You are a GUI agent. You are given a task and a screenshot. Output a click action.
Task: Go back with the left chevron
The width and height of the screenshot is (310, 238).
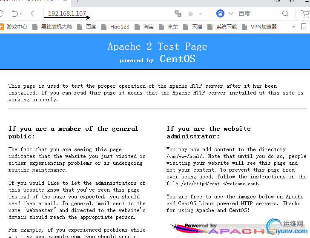[x=33, y=14]
